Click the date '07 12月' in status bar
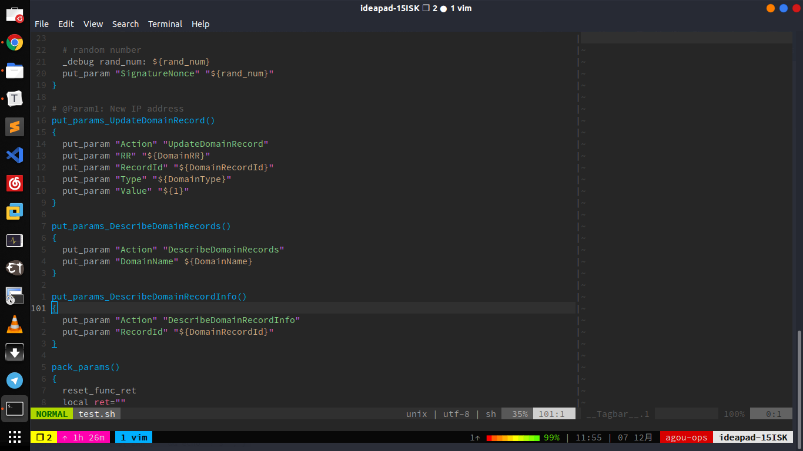This screenshot has width=803, height=451. [635, 437]
